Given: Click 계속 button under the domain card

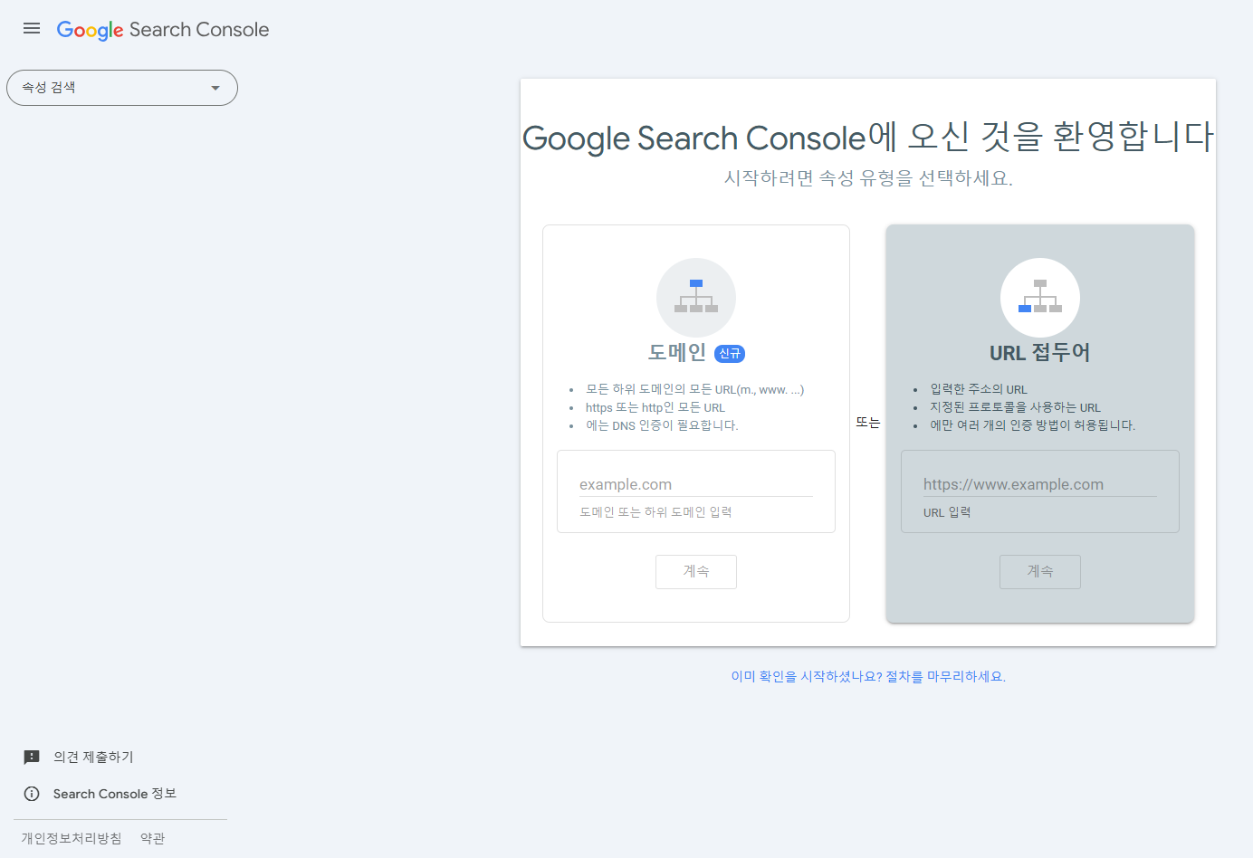Looking at the screenshot, I should (696, 572).
